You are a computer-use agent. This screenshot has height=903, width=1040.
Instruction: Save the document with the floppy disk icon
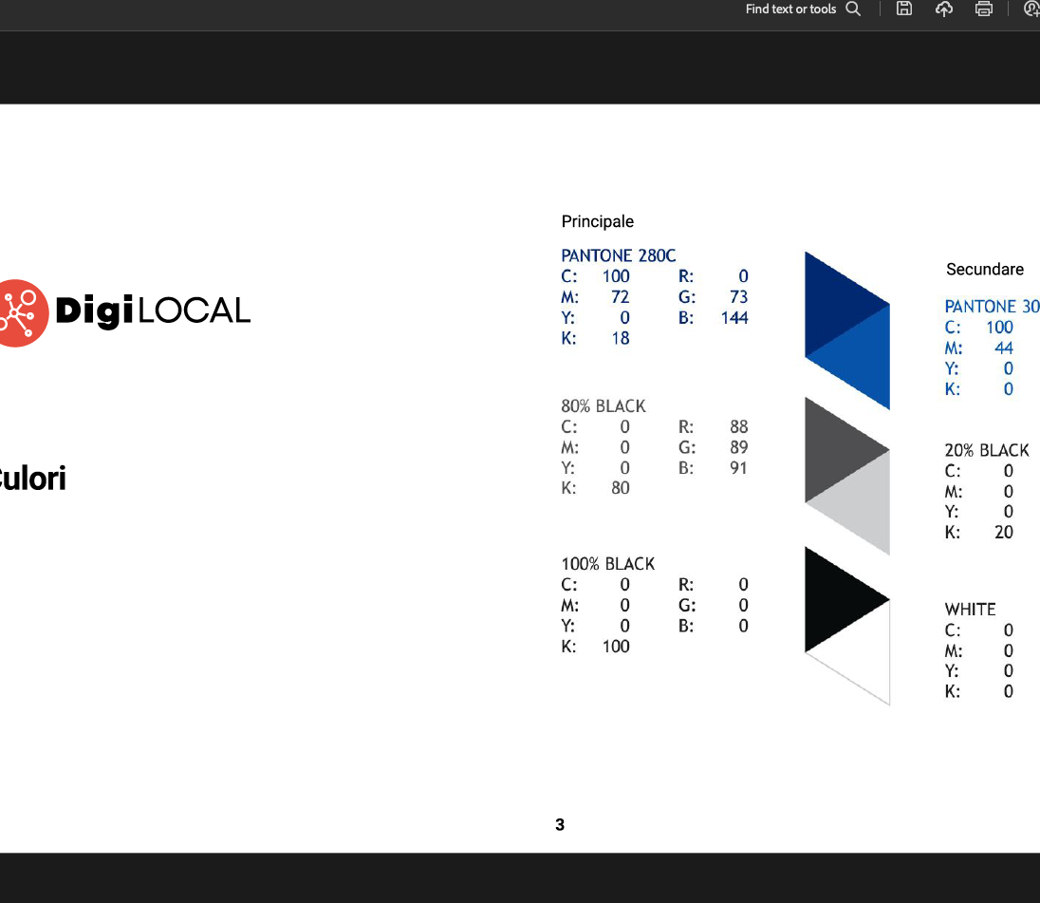(x=904, y=9)
